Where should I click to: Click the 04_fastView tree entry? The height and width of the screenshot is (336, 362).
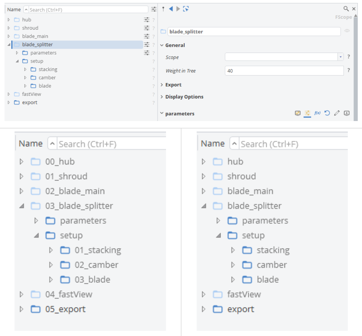68,294
